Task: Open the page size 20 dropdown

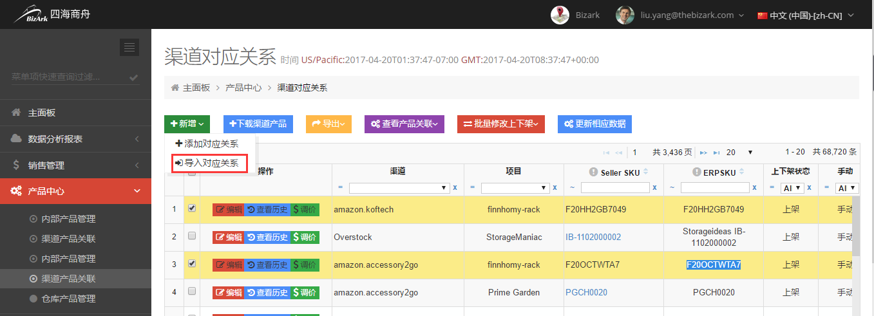Action: (x=739, y=153)
